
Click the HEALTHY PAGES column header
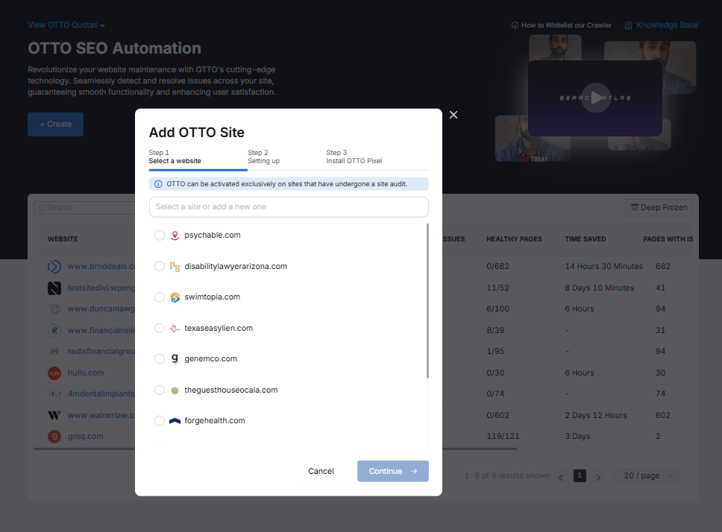(x=514, y=239)
